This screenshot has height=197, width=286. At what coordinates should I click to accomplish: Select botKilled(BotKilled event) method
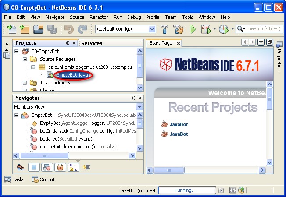coord(66,139)
